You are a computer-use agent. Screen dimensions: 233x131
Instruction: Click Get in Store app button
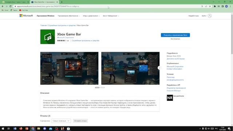pos(175,35)
